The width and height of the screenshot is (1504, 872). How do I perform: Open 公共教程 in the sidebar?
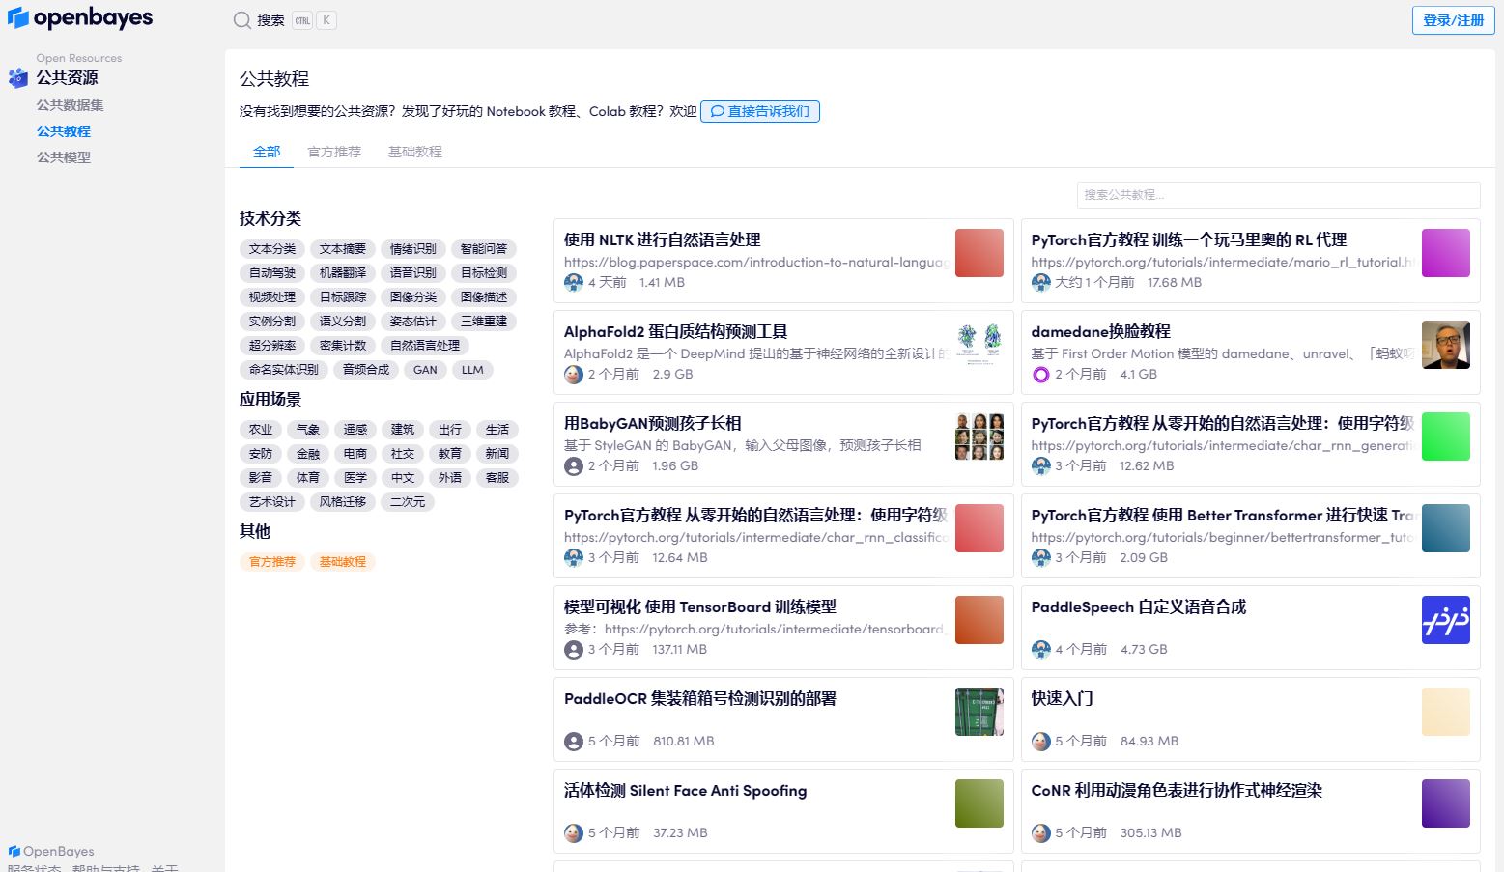[x=64, y=131]
